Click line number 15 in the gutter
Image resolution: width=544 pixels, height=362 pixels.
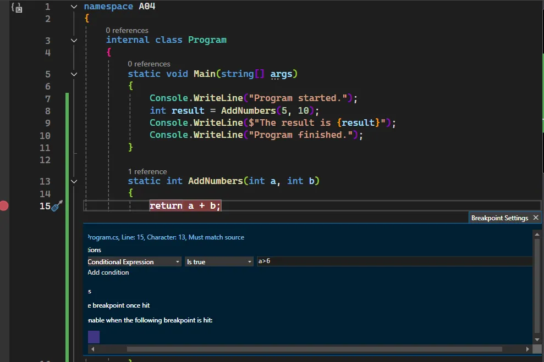pos(45,206)
